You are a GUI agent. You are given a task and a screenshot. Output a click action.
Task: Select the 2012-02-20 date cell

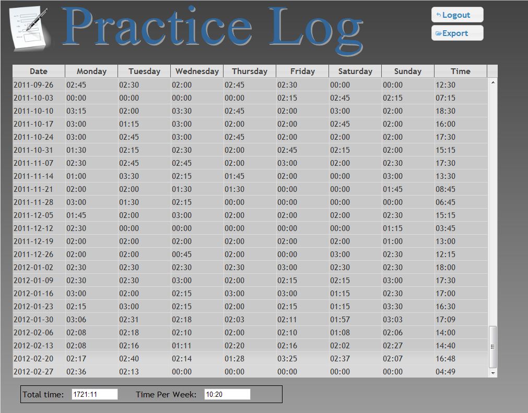(39, 359)
